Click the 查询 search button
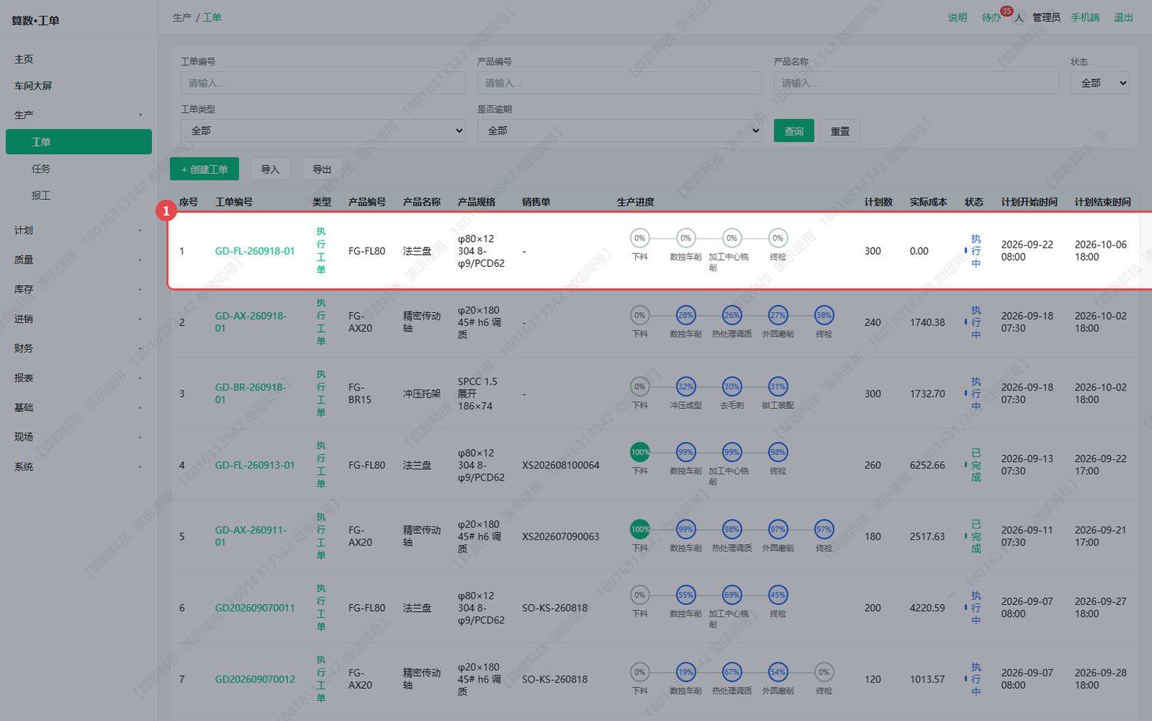Screen dimensions: 1152x721 pyautogui.click(x=794, y=131)
